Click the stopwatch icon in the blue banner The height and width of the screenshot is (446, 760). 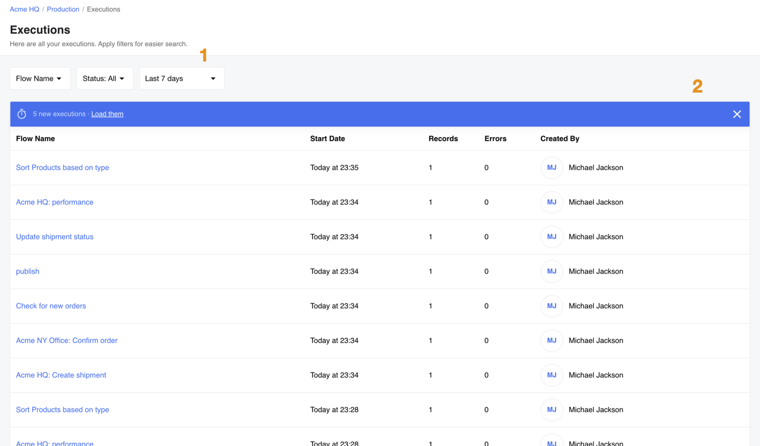(x=22, y=114)
